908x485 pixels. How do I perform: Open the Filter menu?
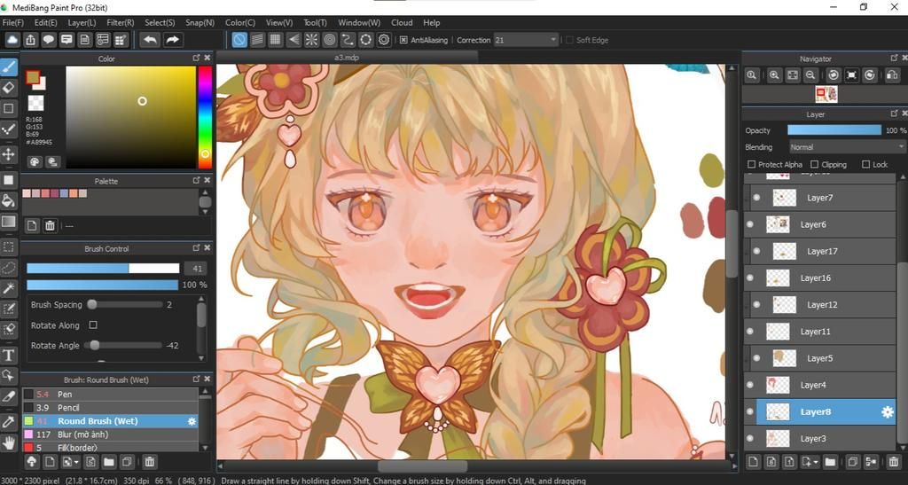pos(120,22)
